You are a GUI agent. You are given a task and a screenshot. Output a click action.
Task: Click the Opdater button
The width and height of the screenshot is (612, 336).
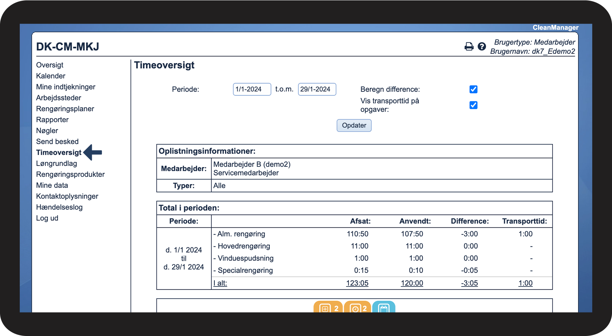pyautogui.click(x=354, y=125)
